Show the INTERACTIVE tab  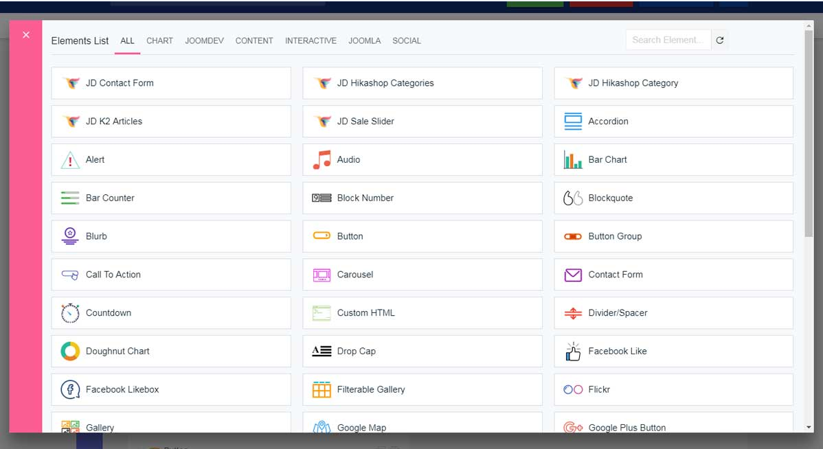pyautogui.click(x=311, y=41)
